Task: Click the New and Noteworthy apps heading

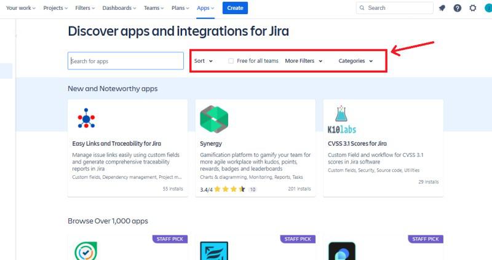Action: tap(113, 89)
